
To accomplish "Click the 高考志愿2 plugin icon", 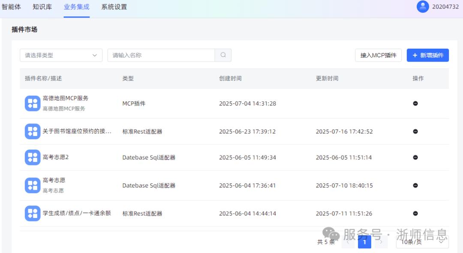I will point(33,157).
